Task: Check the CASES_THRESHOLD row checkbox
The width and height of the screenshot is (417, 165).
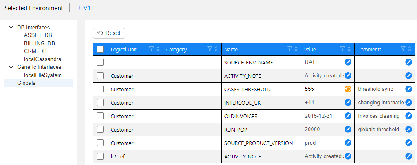Action: [x=101, y=89]
